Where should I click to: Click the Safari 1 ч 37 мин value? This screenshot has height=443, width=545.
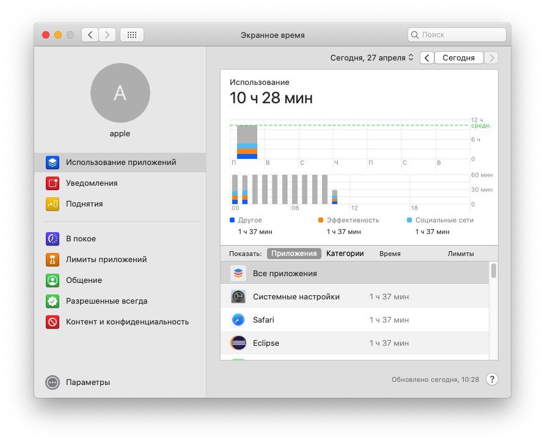(389, 320)
